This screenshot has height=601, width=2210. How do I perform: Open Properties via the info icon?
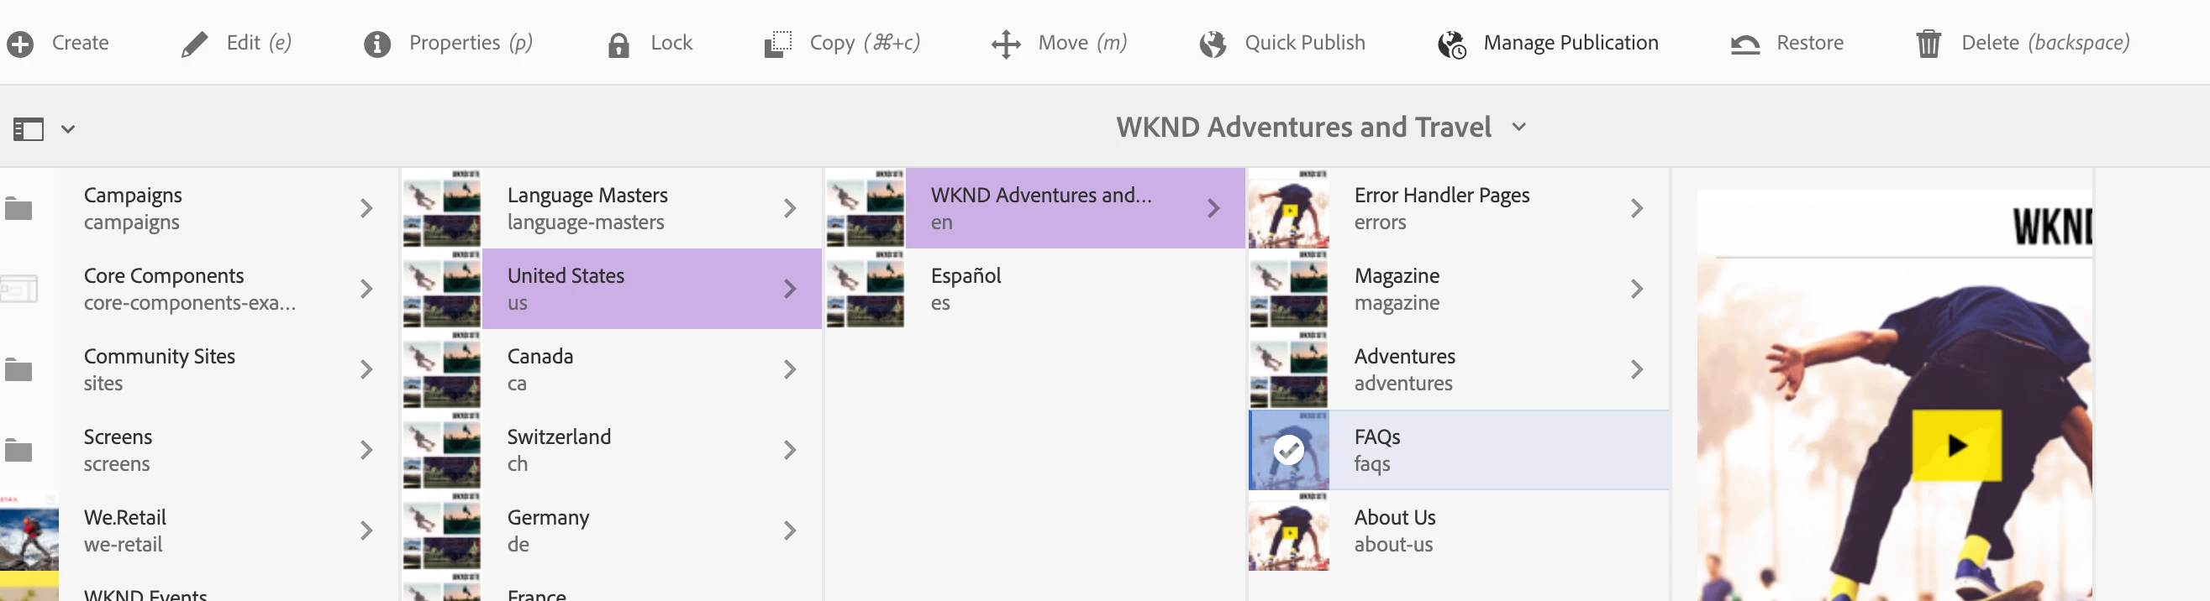377,44
